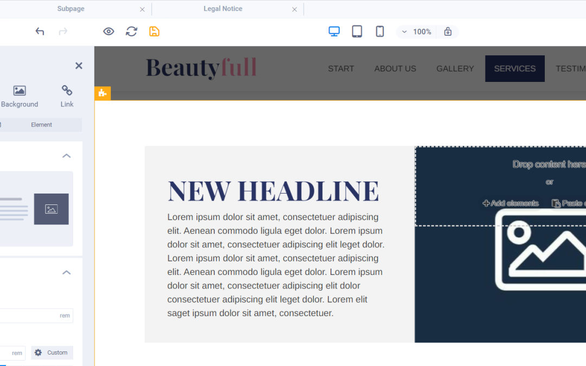Open the GALLERY menu item
586x366 pixels.
tap(455, 69)
